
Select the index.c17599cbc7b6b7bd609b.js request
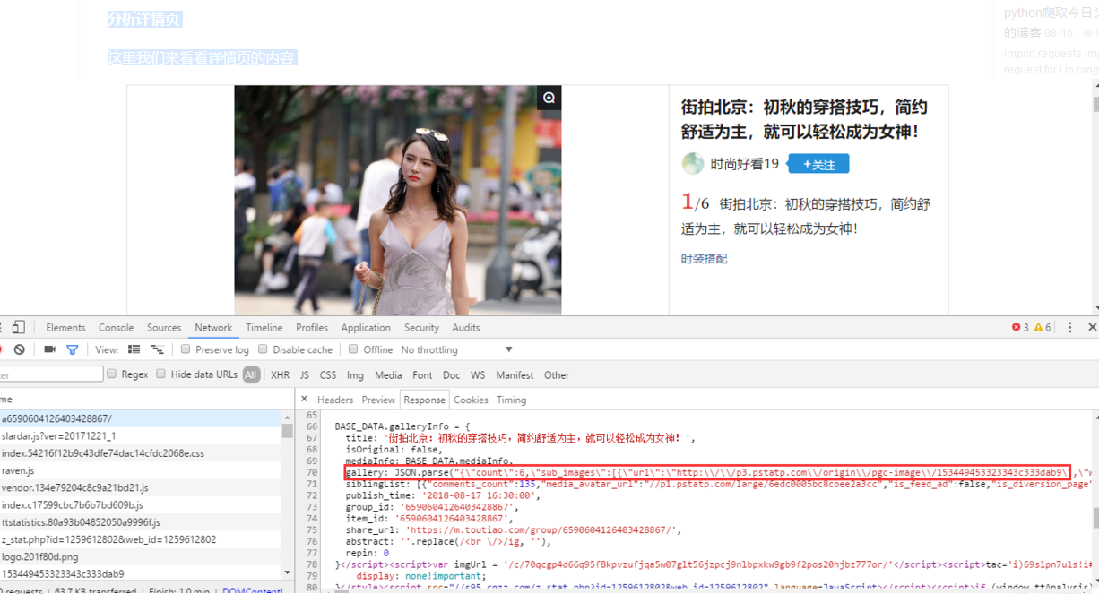[141, 505]
